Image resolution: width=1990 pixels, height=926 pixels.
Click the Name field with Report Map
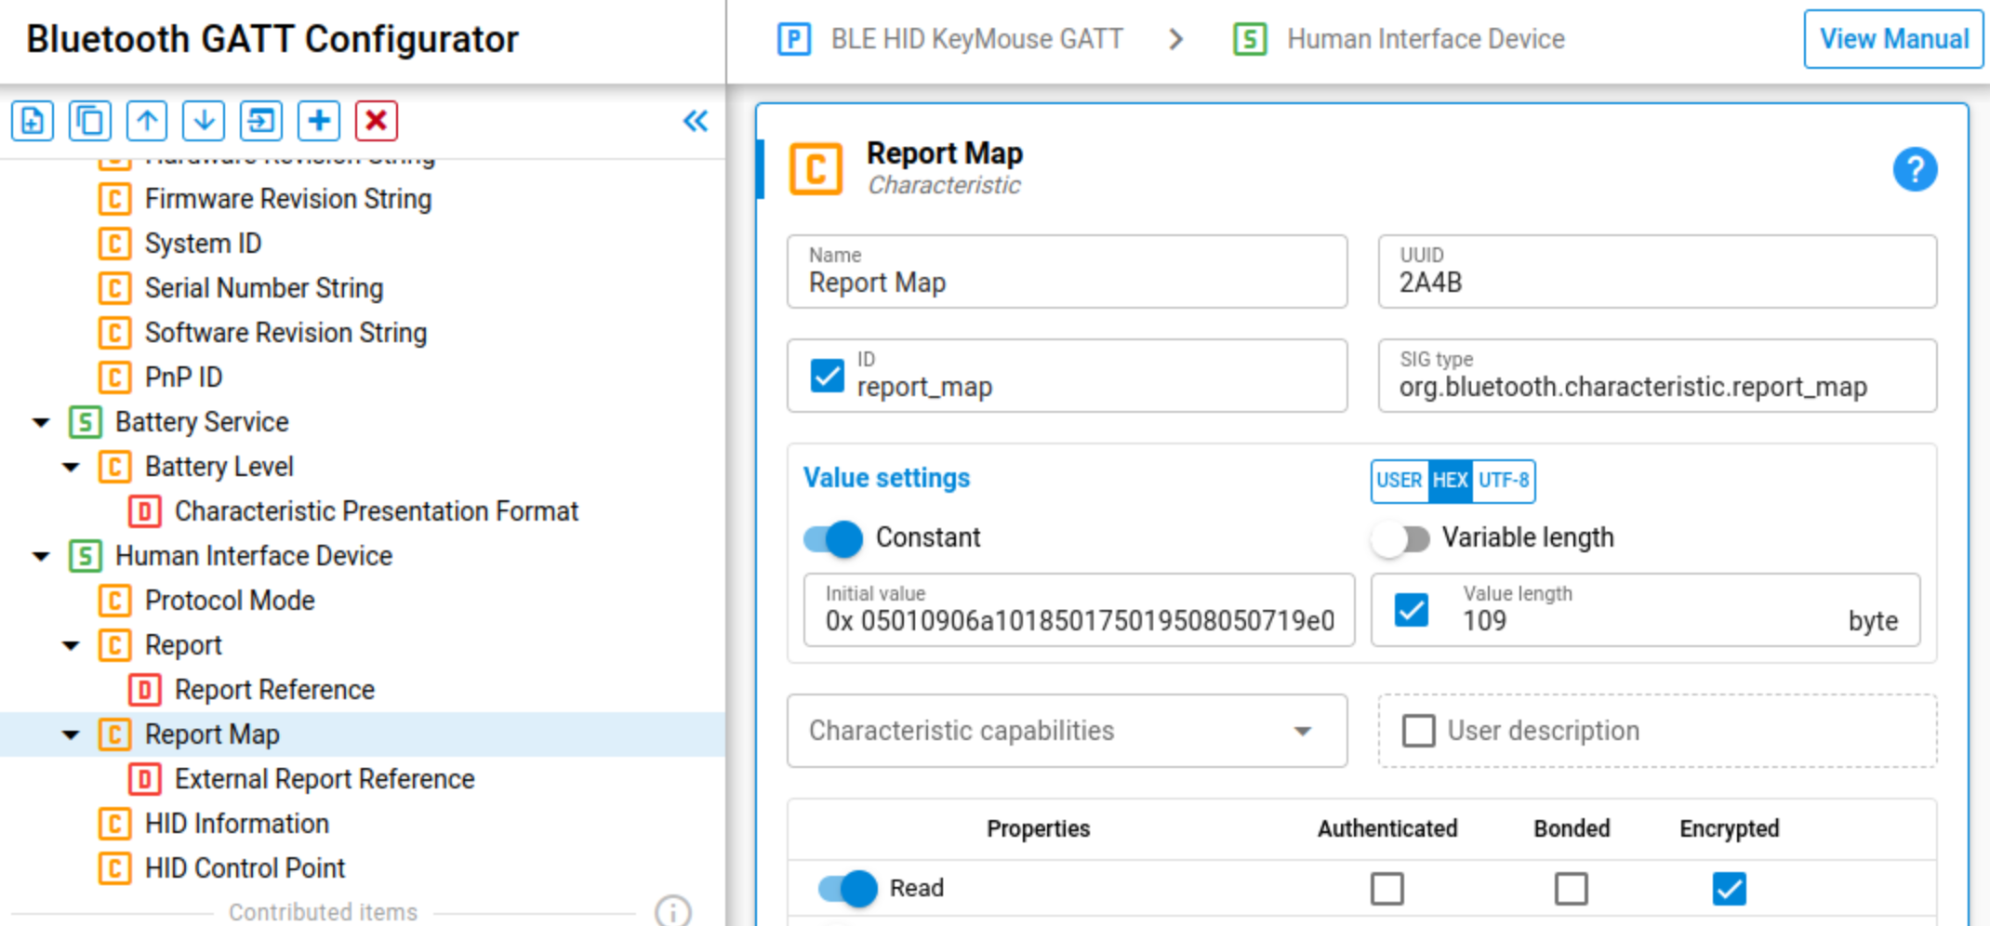tap(1067, 271)
